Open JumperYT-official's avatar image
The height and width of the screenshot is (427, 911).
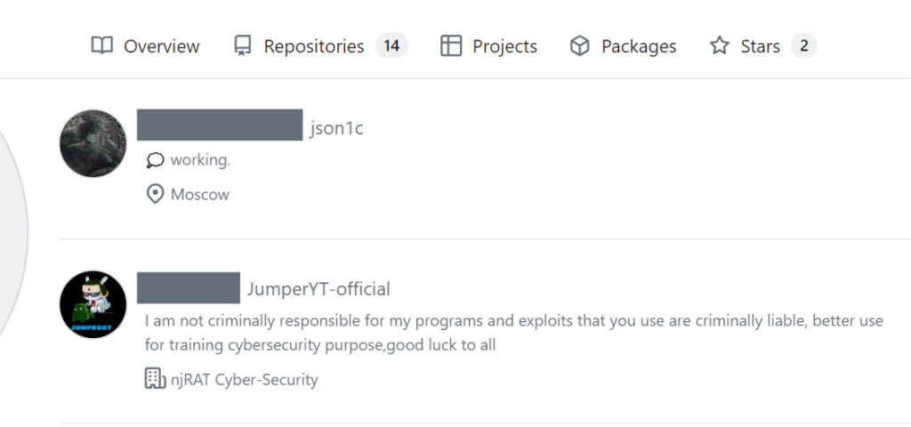point(93,304)
